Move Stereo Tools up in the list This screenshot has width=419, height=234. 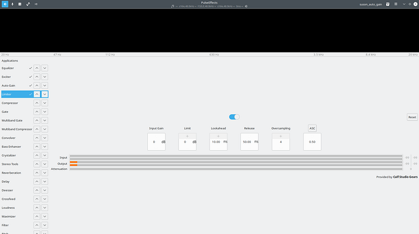tap(37, 164)
